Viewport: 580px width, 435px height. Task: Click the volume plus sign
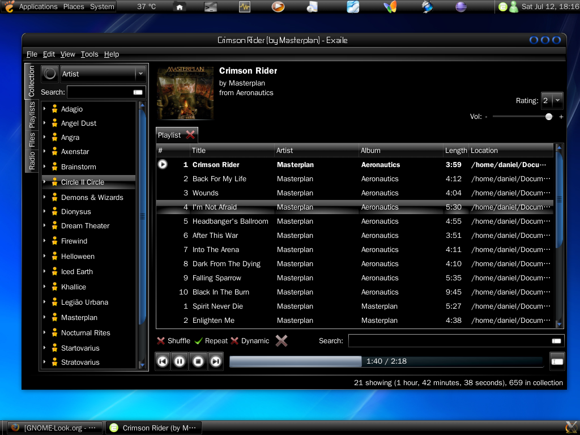pos(561,117)
